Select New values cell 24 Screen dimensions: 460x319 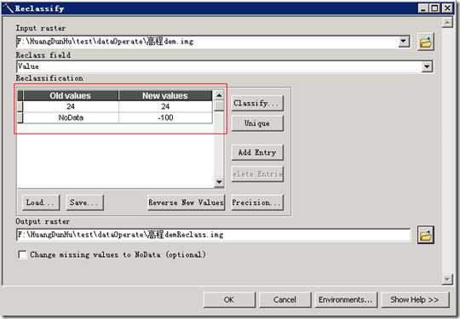165,106
